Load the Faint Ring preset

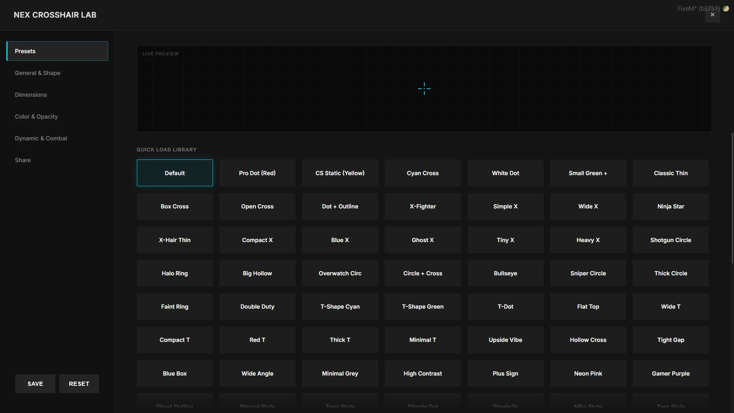point(175,307)
